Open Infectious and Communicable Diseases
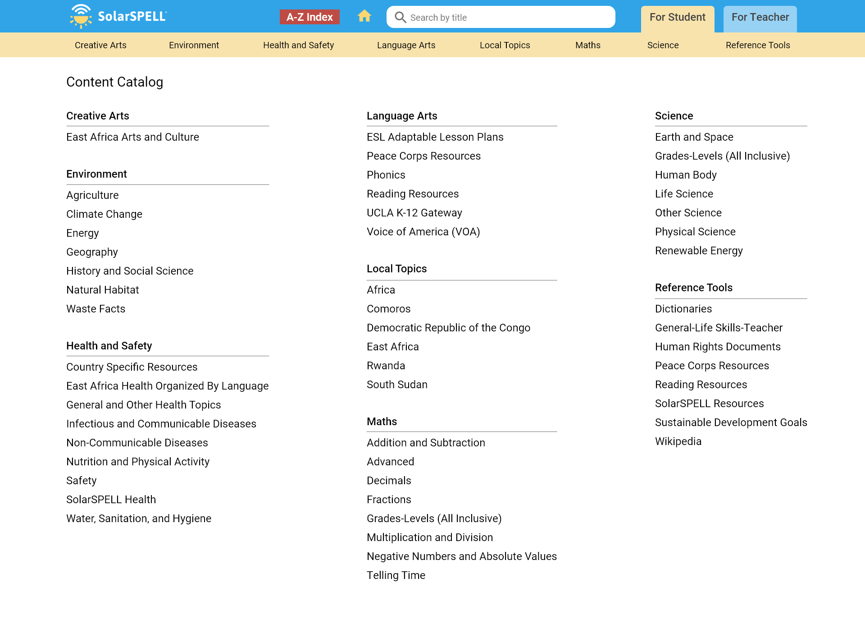Screen dimensions: 865x629 tap(161, 424)
